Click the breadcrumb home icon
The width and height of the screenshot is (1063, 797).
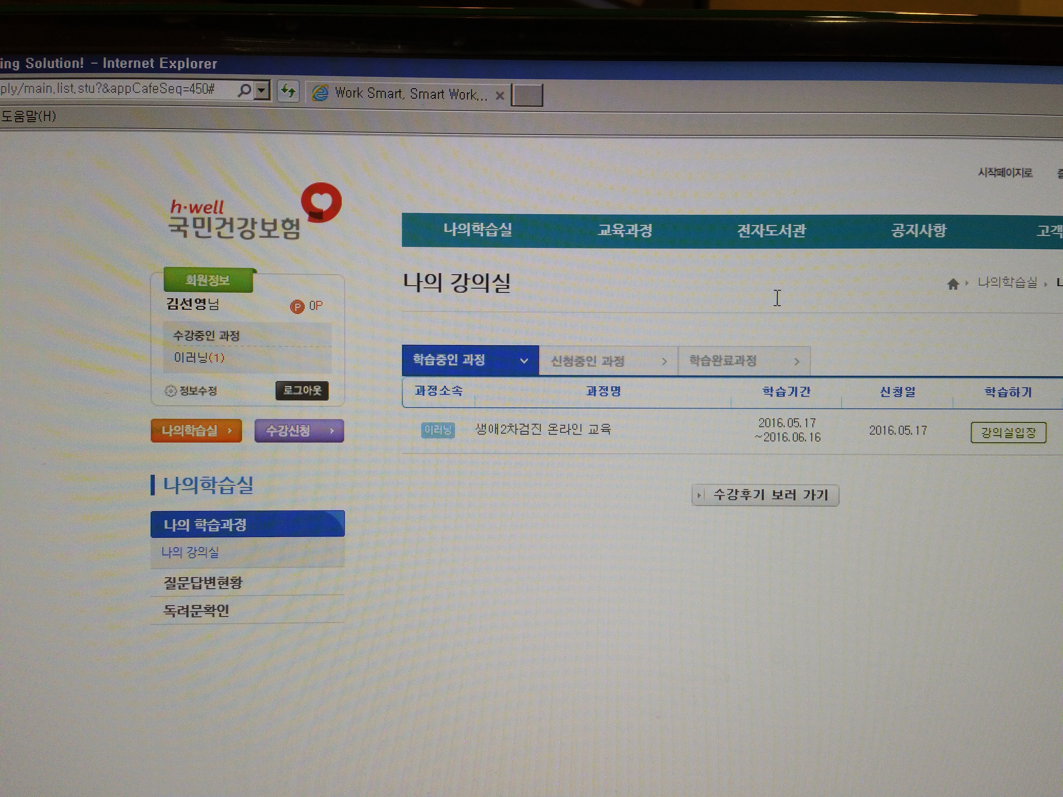tap(953, 284)
